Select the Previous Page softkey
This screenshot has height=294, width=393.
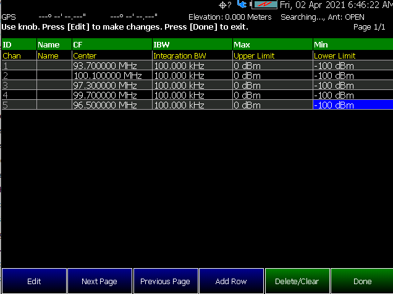pos(166,281)
